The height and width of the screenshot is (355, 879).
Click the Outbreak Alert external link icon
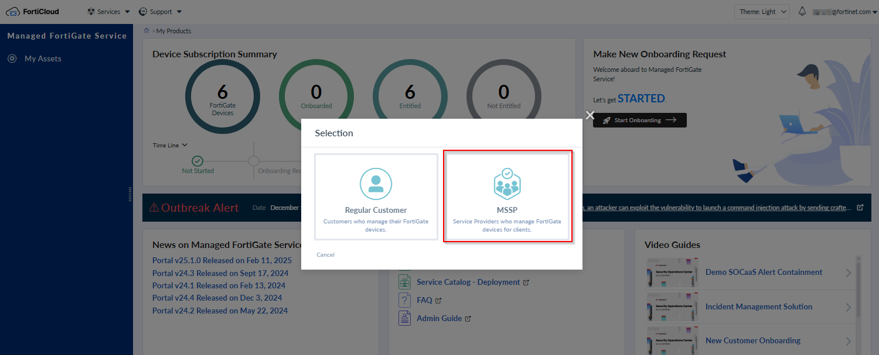coord(860,208)
